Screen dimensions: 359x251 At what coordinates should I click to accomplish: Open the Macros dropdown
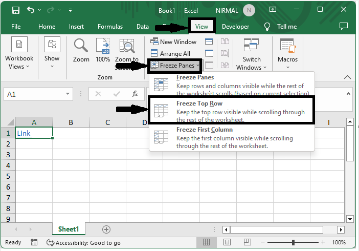pyautogui.click(x=287, y=54)
